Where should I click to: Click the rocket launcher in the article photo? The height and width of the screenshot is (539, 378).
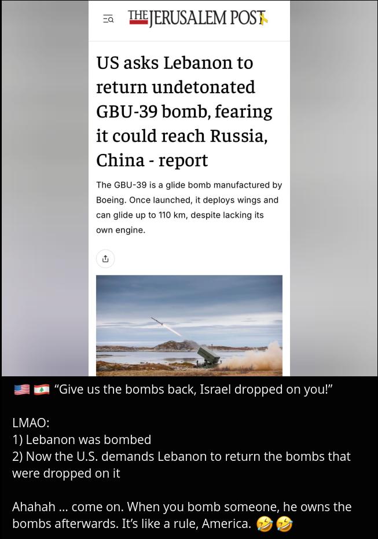pos(208,357)
